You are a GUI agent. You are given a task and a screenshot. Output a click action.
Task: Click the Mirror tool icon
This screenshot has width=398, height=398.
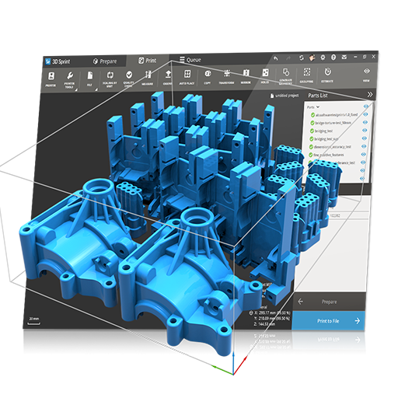246,76
